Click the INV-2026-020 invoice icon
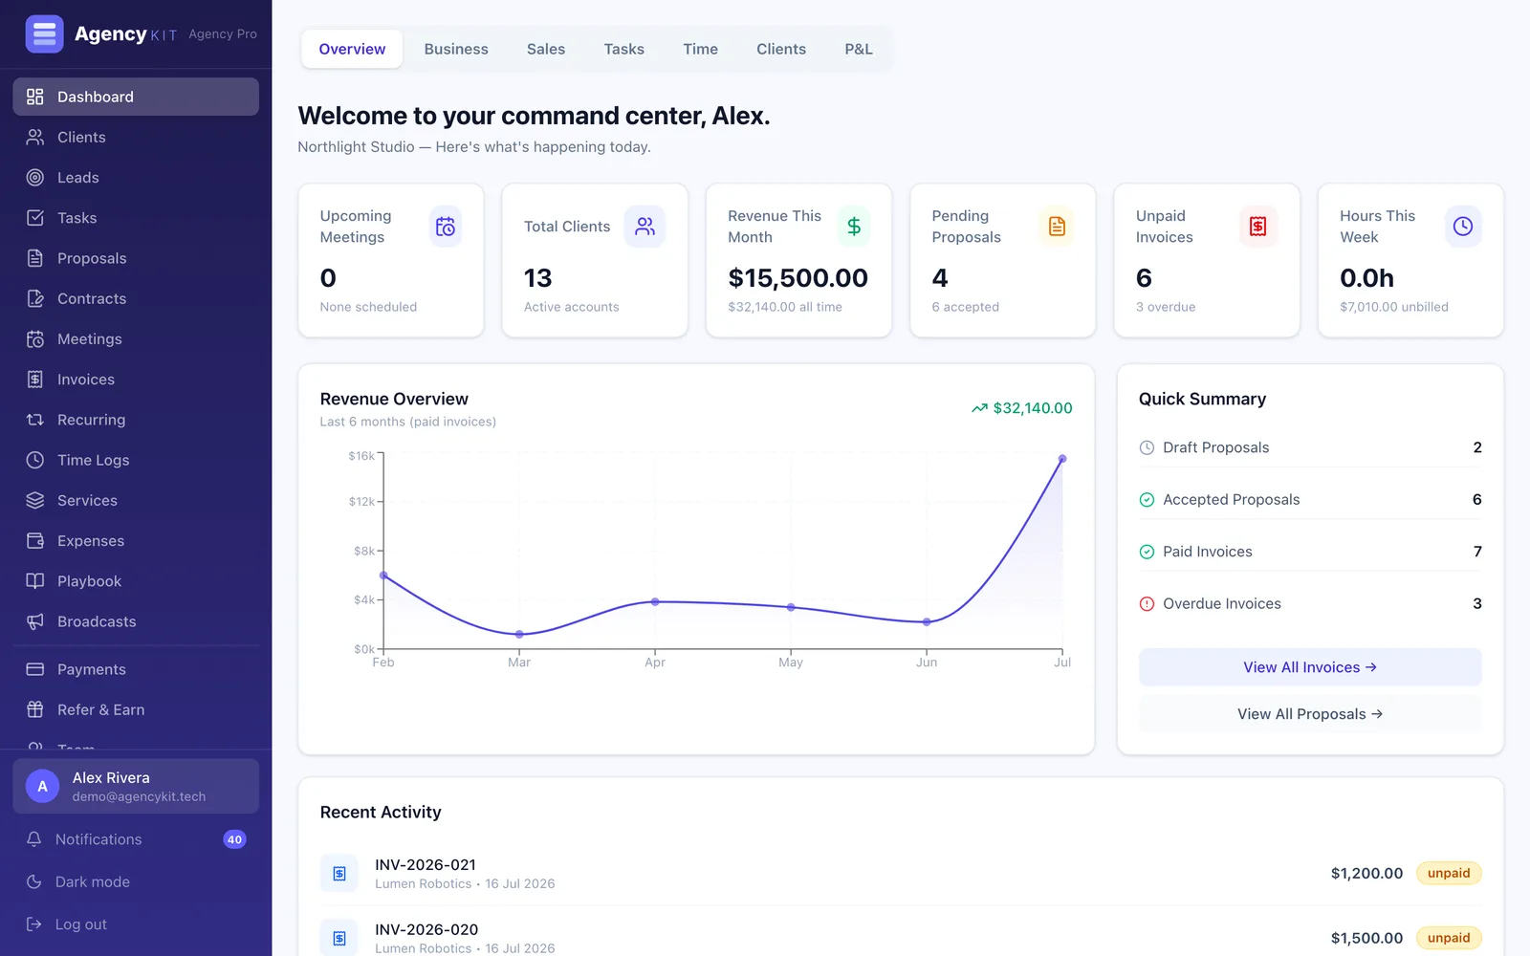 point(339,938)
